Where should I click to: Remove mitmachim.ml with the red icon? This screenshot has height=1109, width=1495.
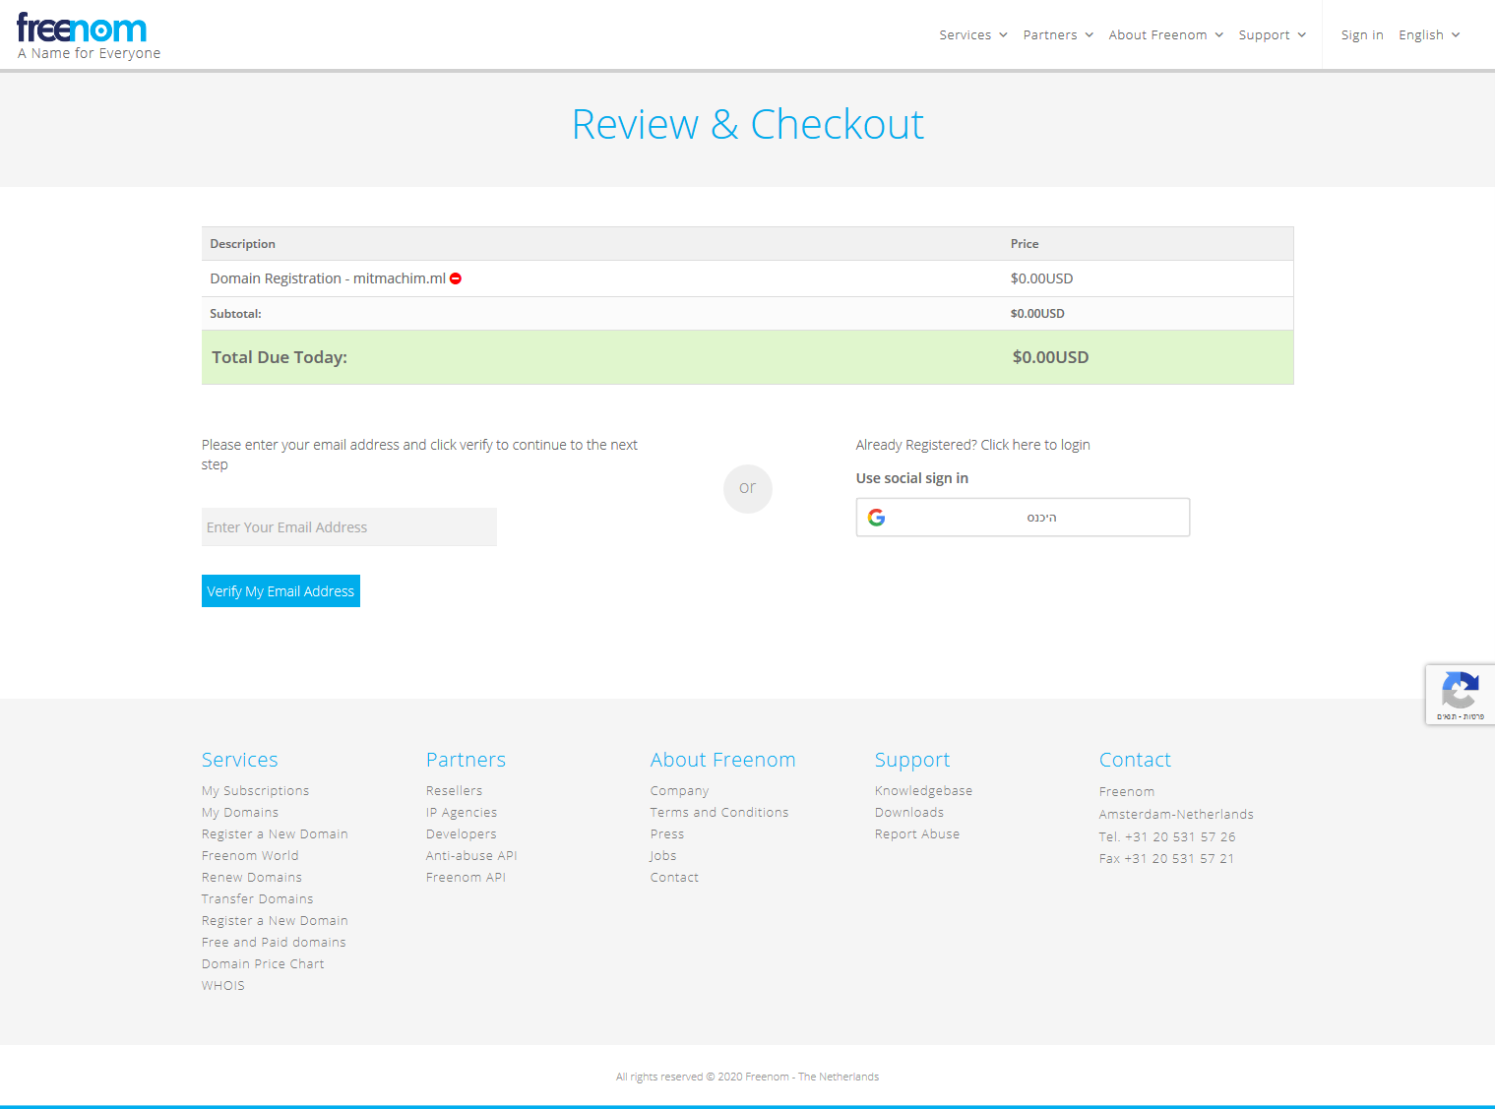click(x=456, y=278)
